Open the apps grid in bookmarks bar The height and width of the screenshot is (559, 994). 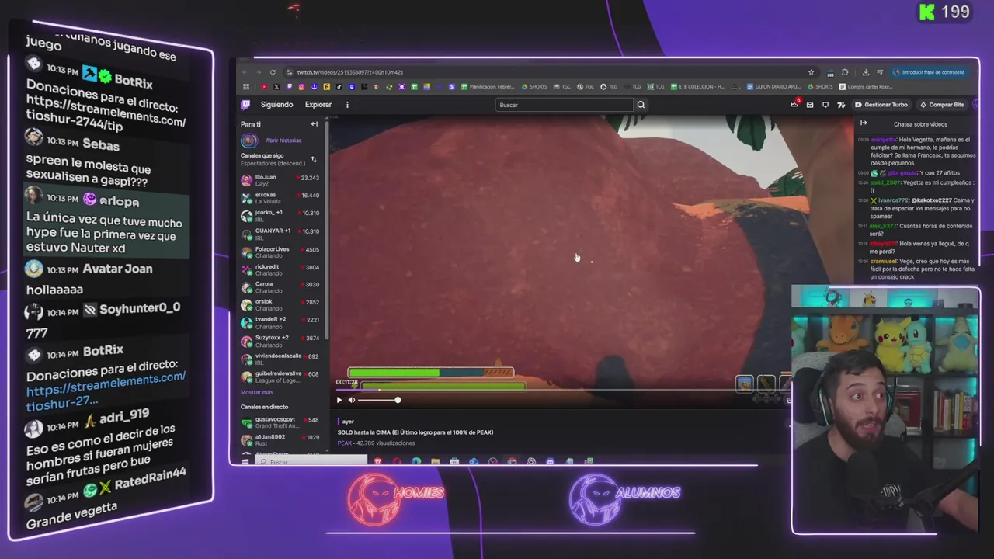point(246,87)
